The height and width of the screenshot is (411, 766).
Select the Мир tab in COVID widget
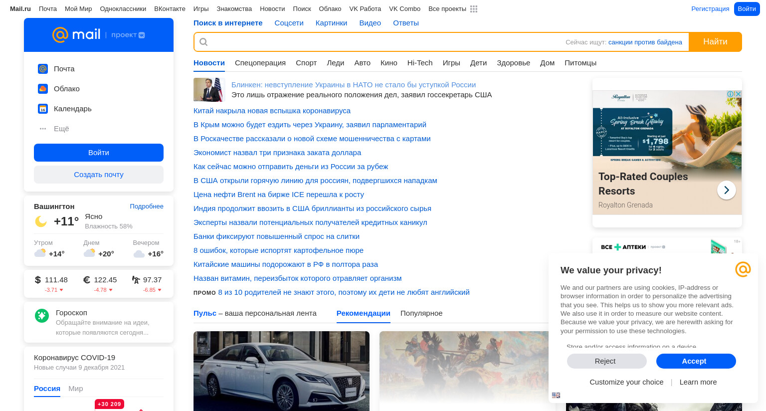click(76, 389)
